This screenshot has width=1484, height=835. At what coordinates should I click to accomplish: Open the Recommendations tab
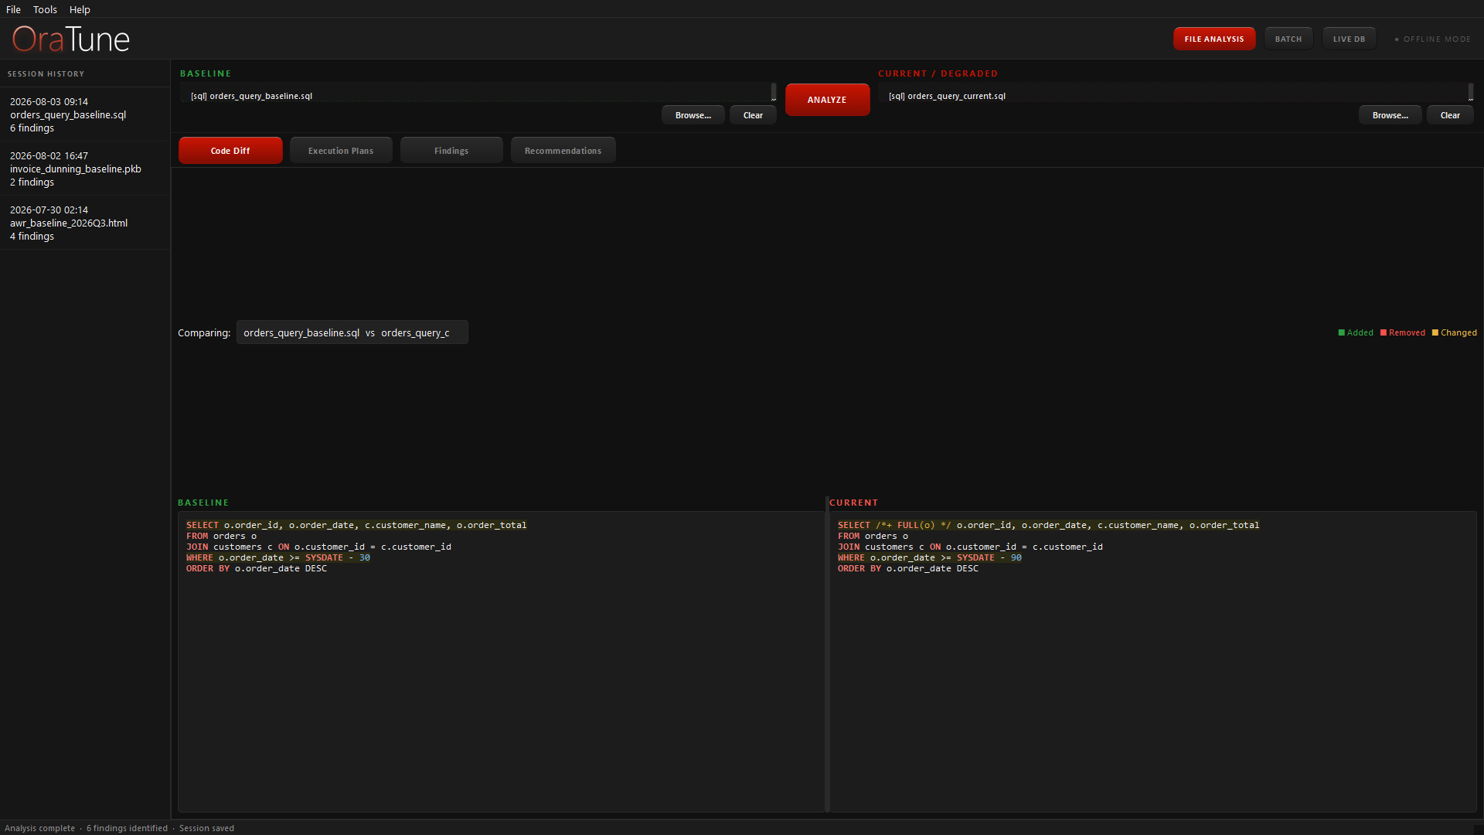point(563,151)
